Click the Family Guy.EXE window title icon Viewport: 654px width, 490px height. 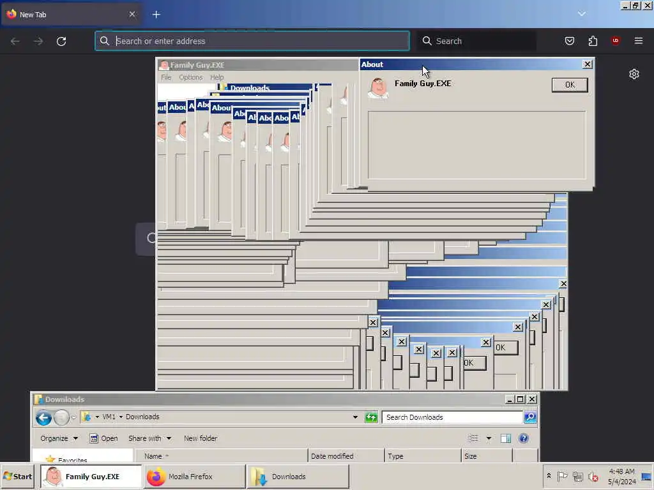pyautogui.click(x=164, y=65)
